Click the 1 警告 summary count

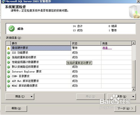click(x=113, y=30)
